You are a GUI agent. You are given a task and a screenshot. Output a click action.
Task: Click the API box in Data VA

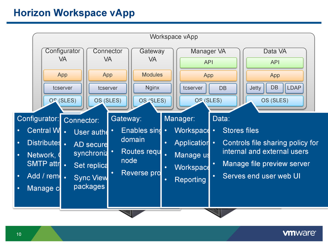(275, 62)
